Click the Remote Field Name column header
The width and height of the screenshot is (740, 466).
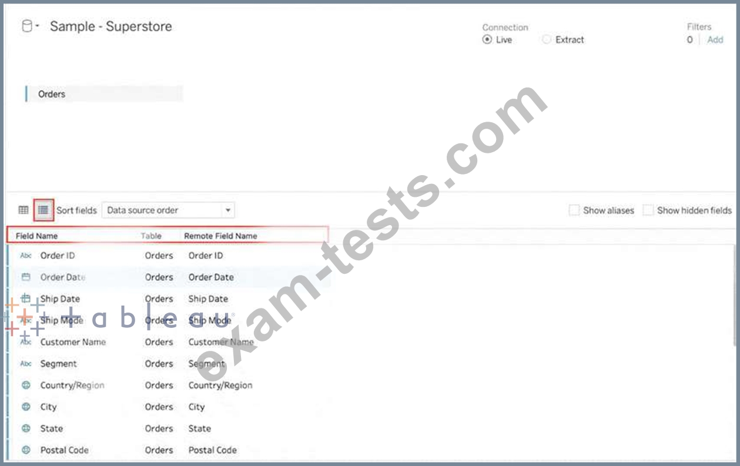coord(220,236)
